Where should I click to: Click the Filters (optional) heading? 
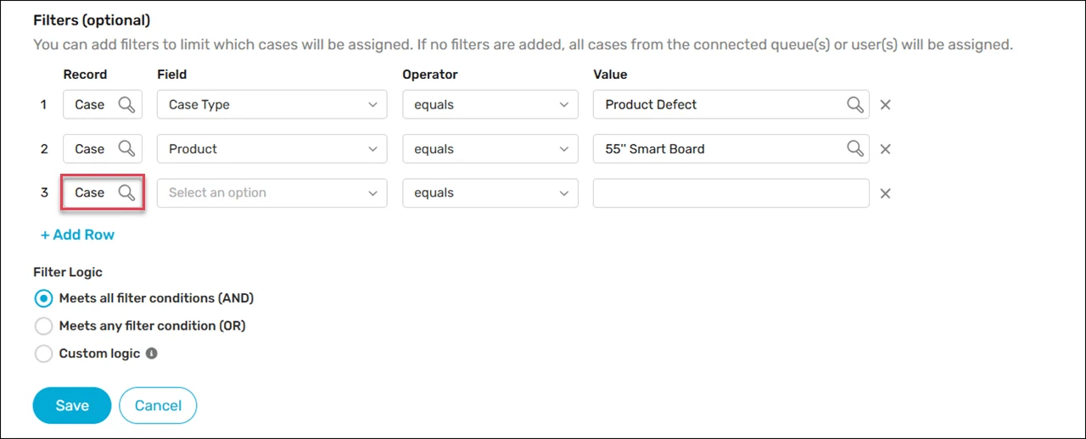(91, 19)
